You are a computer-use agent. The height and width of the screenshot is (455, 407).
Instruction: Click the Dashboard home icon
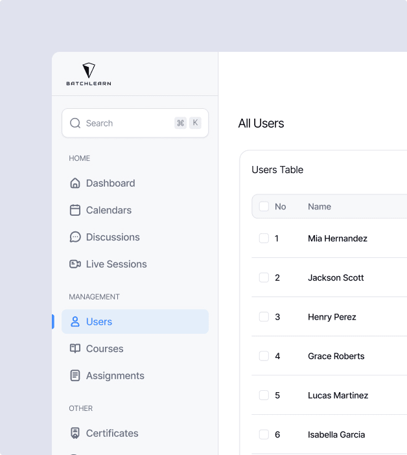click(x=75, y=183)
